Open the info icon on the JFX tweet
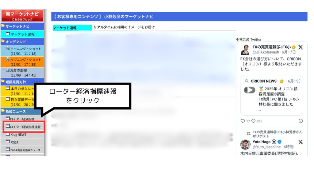 pyautogui.click(x=300, y=120)
